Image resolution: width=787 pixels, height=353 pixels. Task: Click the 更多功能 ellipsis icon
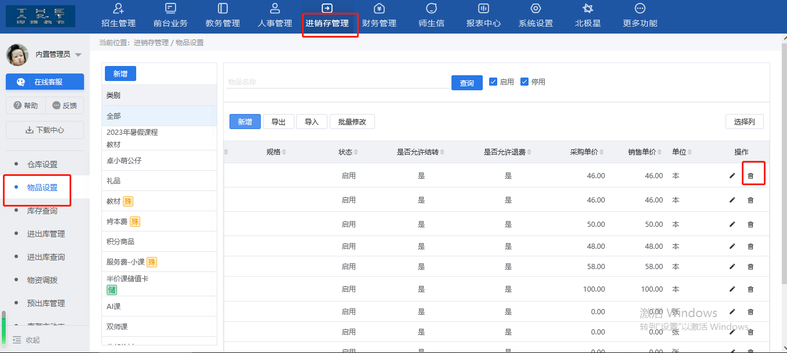tap(640, 8)
